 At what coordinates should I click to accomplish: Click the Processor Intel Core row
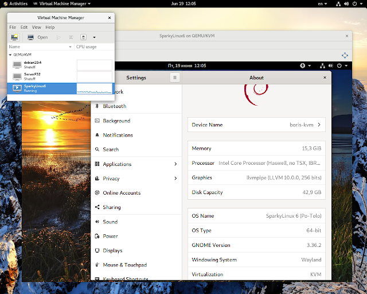pos(256,163)
